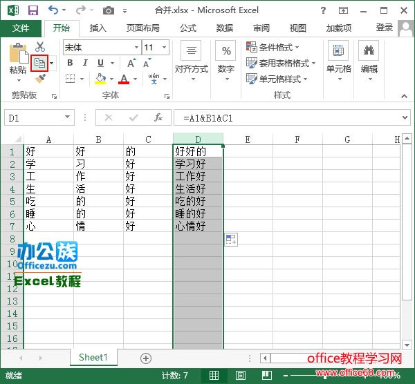Increase font size with large A icon
Viewport: 415px width, 384px height.
coord(131,63)
